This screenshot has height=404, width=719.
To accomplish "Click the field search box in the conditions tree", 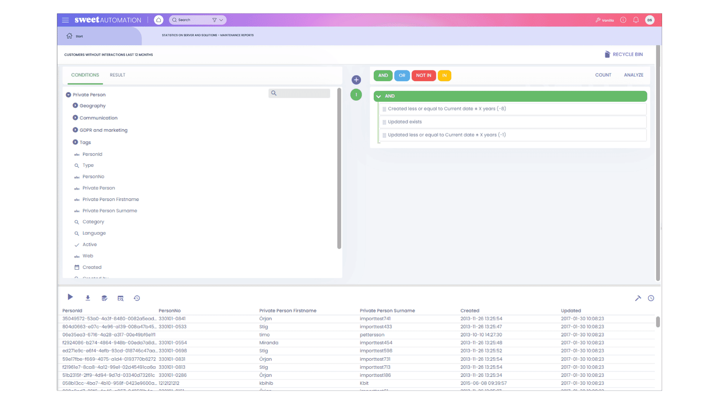I will [x=299, y=94].
